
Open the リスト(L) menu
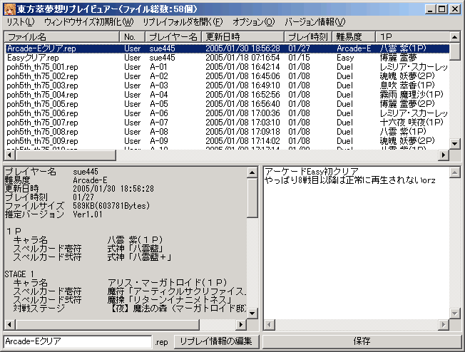[21, 22]
